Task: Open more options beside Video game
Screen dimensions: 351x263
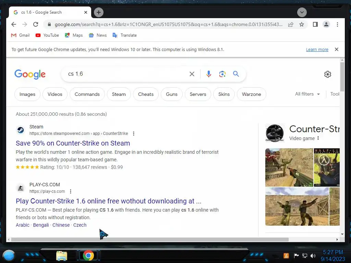Action: pos(318,138)
